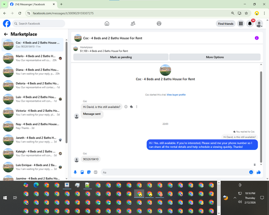Click the voice clip microphone icon
The height and width of the screenshot is (215, 269).
click(x=75, y=172)
